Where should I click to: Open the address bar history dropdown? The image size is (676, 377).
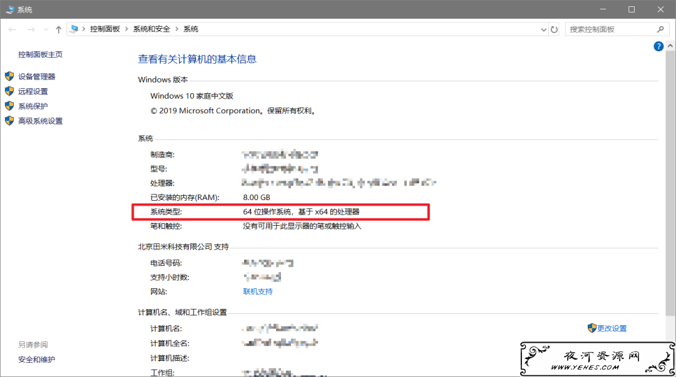[543, 29]
